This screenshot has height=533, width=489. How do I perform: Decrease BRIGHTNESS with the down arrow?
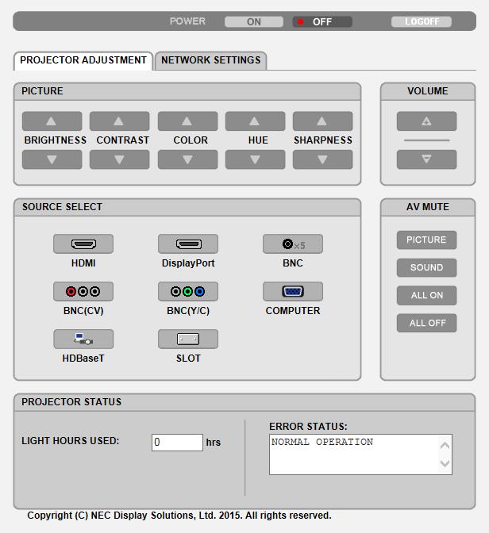(52, 159)
